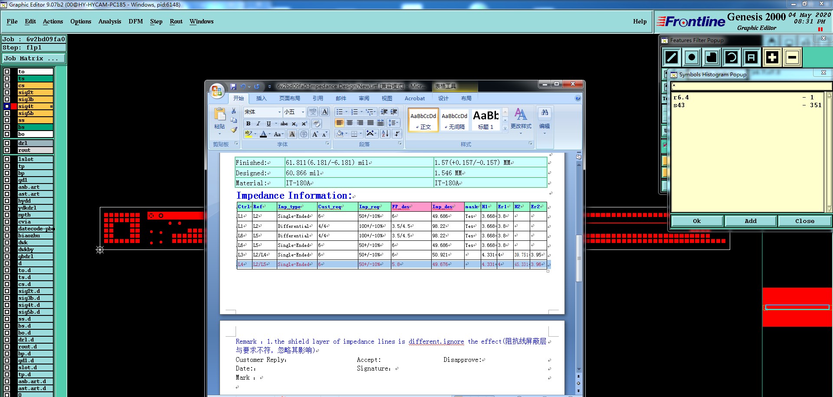Toggle the line feature filter icon
833x397 pixels.
672,57
